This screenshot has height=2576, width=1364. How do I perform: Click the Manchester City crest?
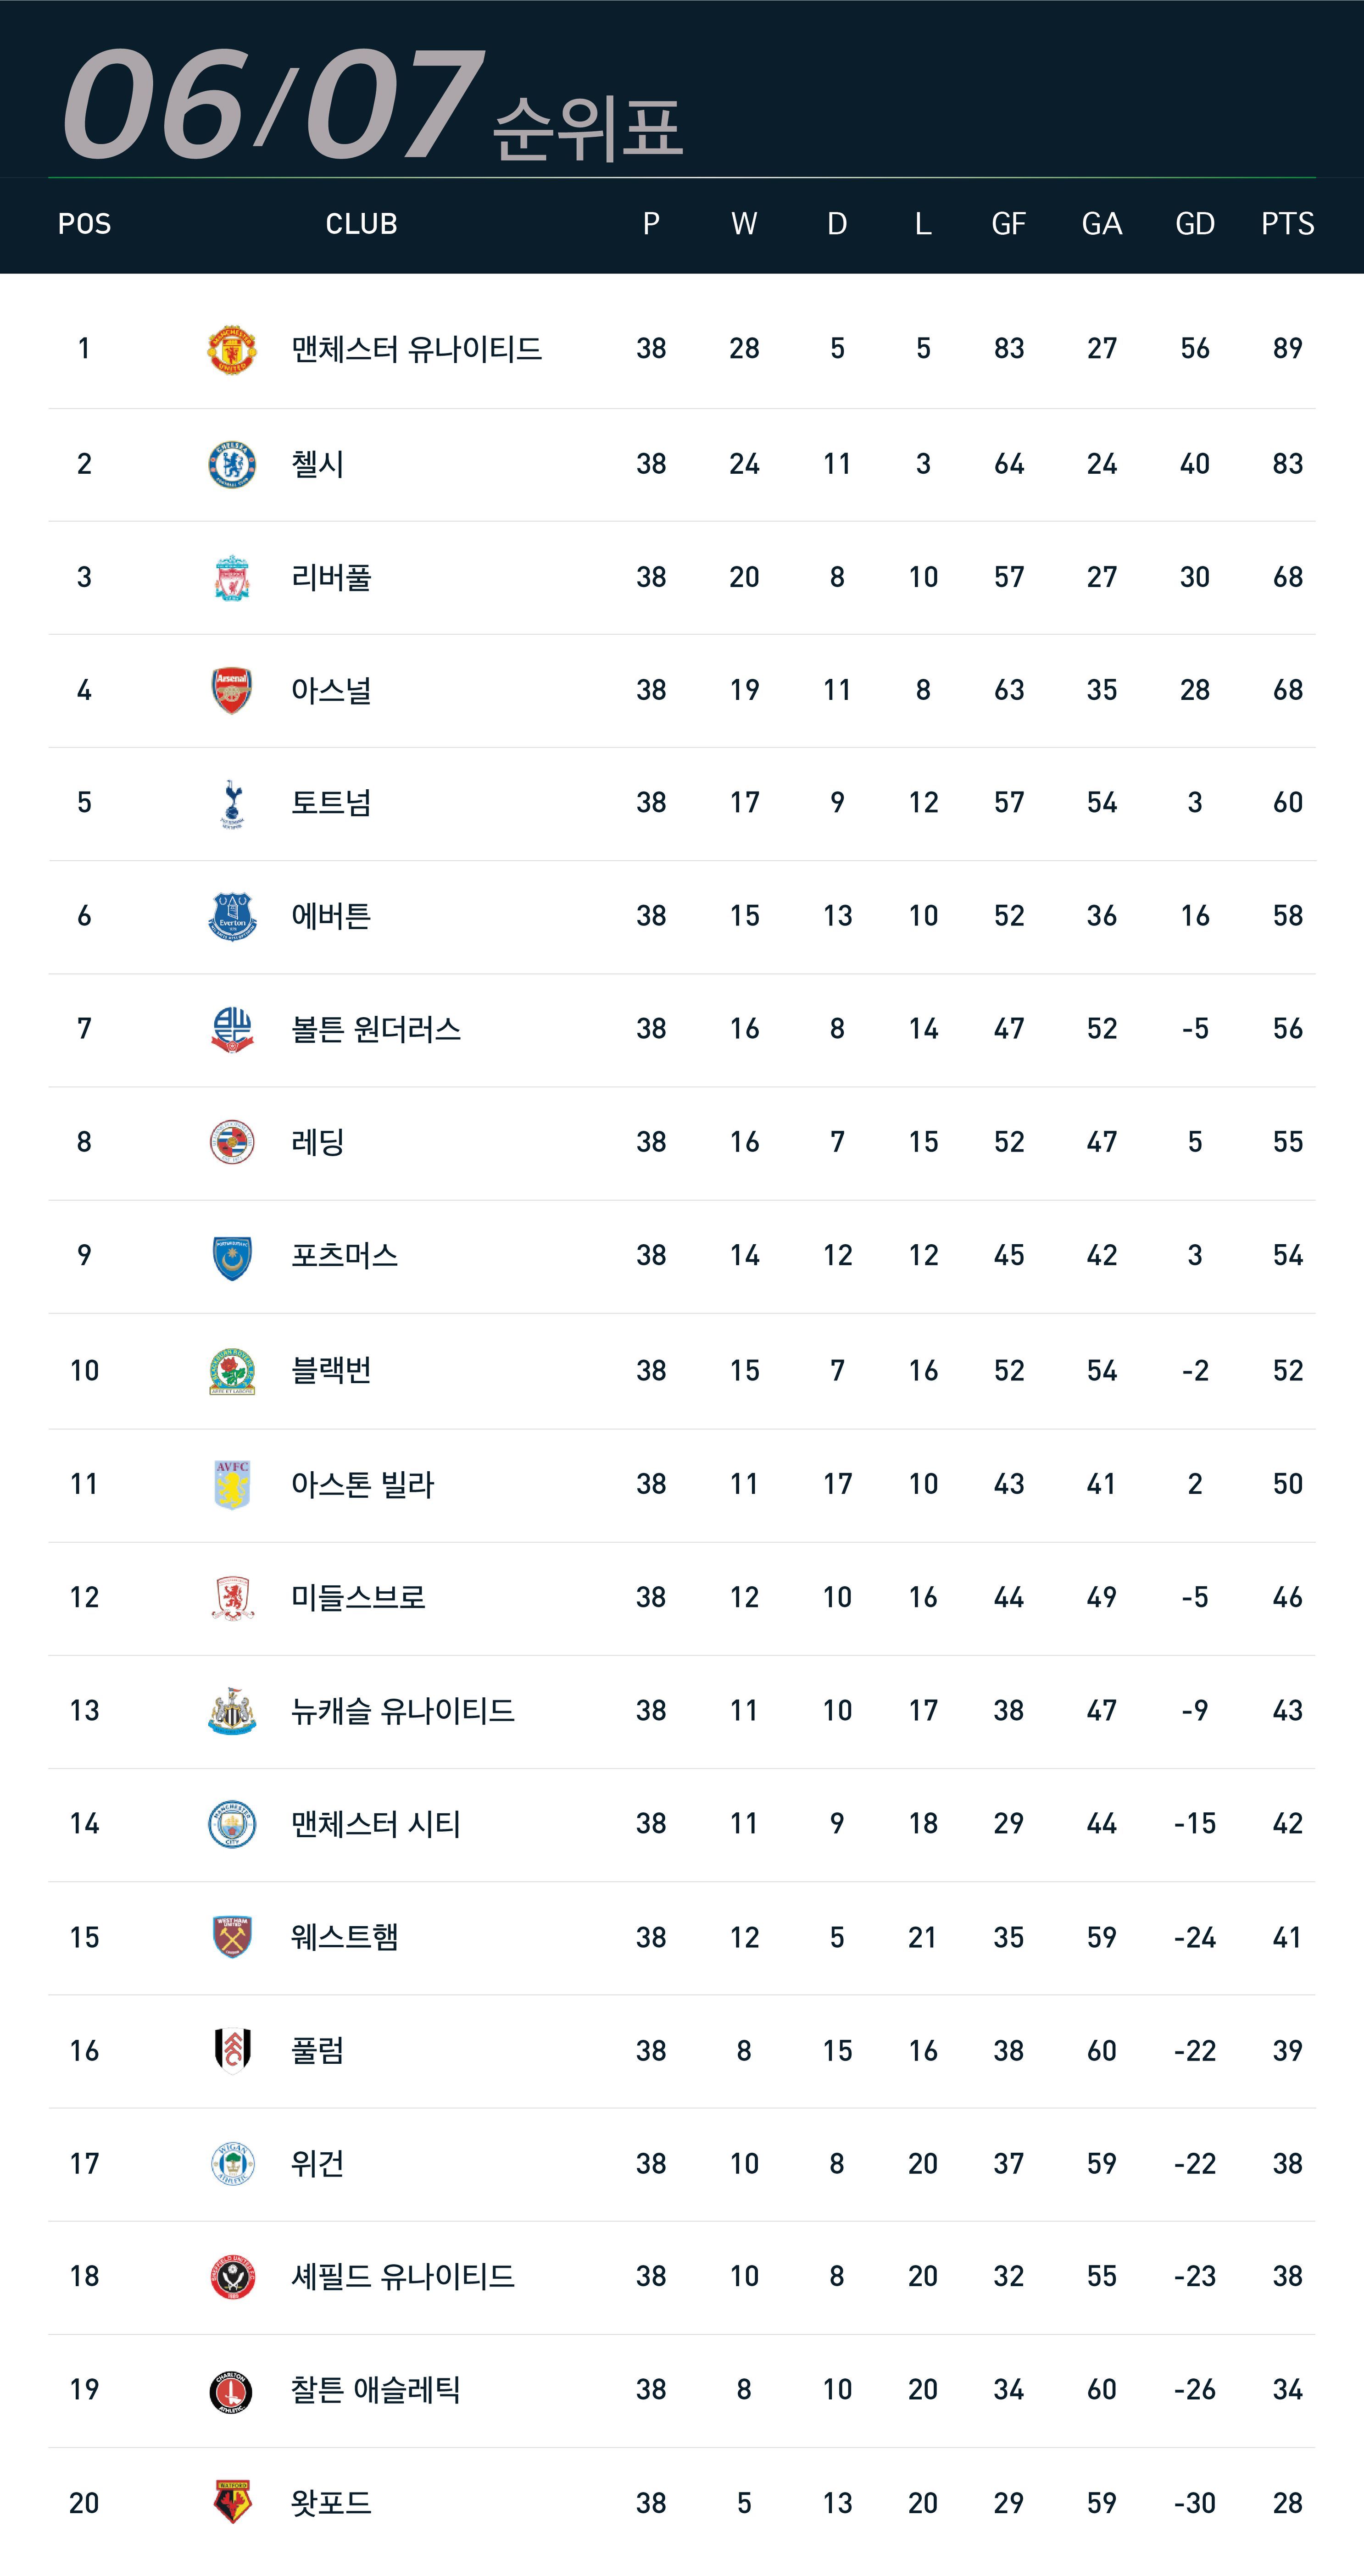(232, 1824)
